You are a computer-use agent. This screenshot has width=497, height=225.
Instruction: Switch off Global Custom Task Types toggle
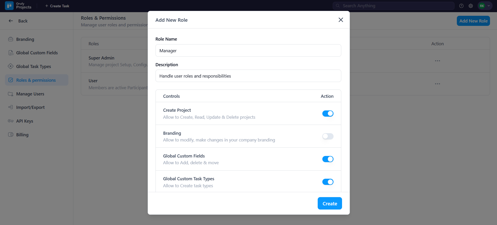click(328, 182)
